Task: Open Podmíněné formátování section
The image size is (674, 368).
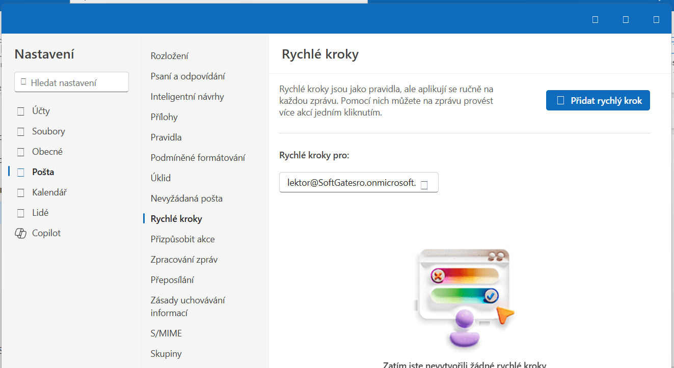Action: tap(198, 158)
